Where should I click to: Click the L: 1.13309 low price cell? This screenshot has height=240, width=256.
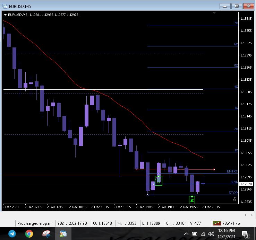(151, 223)
